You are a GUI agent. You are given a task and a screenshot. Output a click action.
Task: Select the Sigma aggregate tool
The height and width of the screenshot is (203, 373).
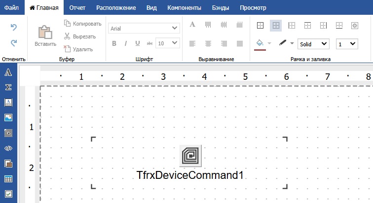pyautogui.click(x=8, y=87)
